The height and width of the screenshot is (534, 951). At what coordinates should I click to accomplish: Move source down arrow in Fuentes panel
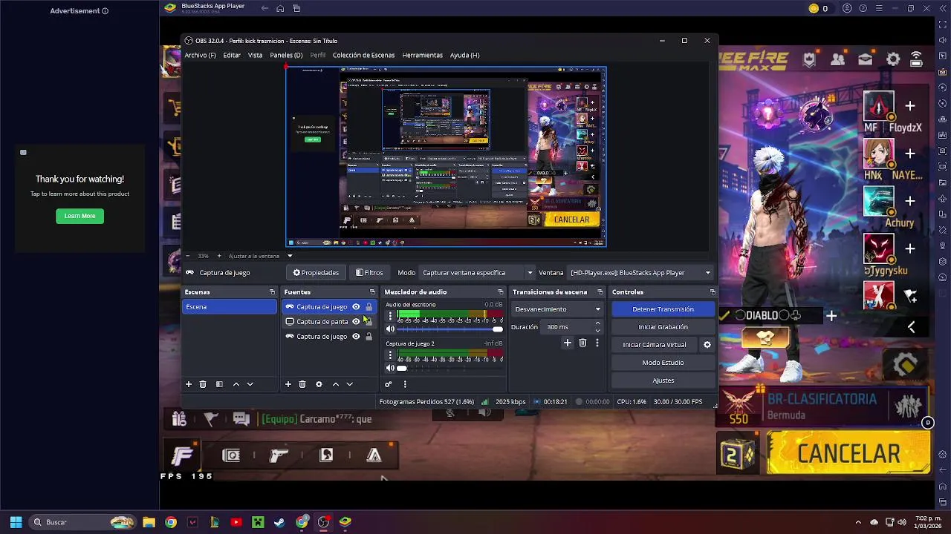350,384
